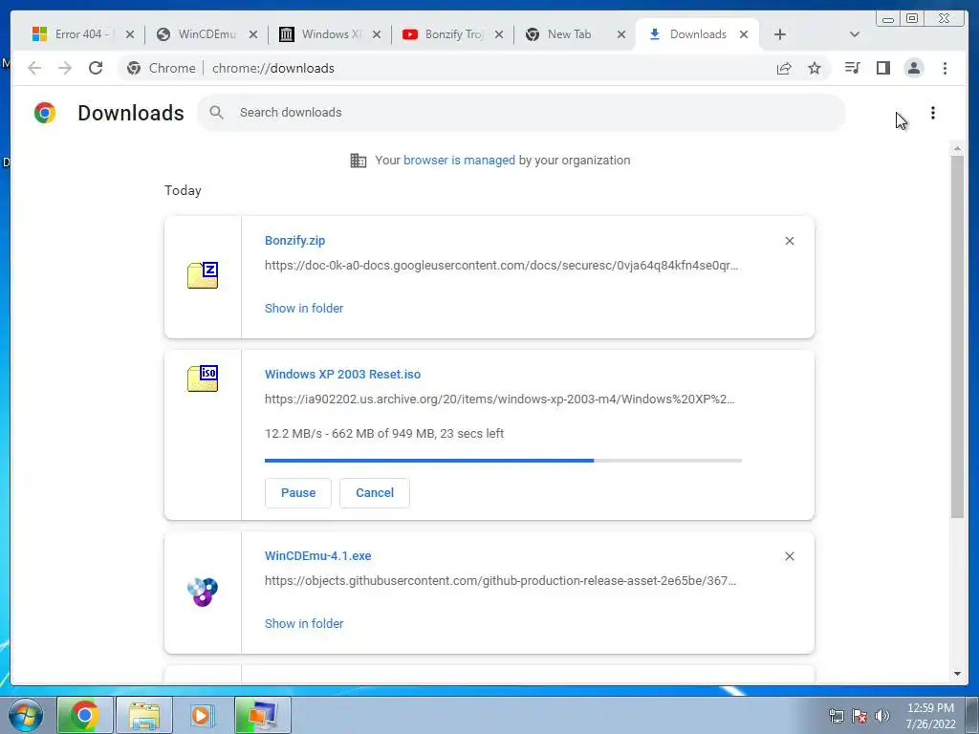The image size is (979, 734).
Task: Click the Bonzify.zip file icon
Action: tap(203, 275)
